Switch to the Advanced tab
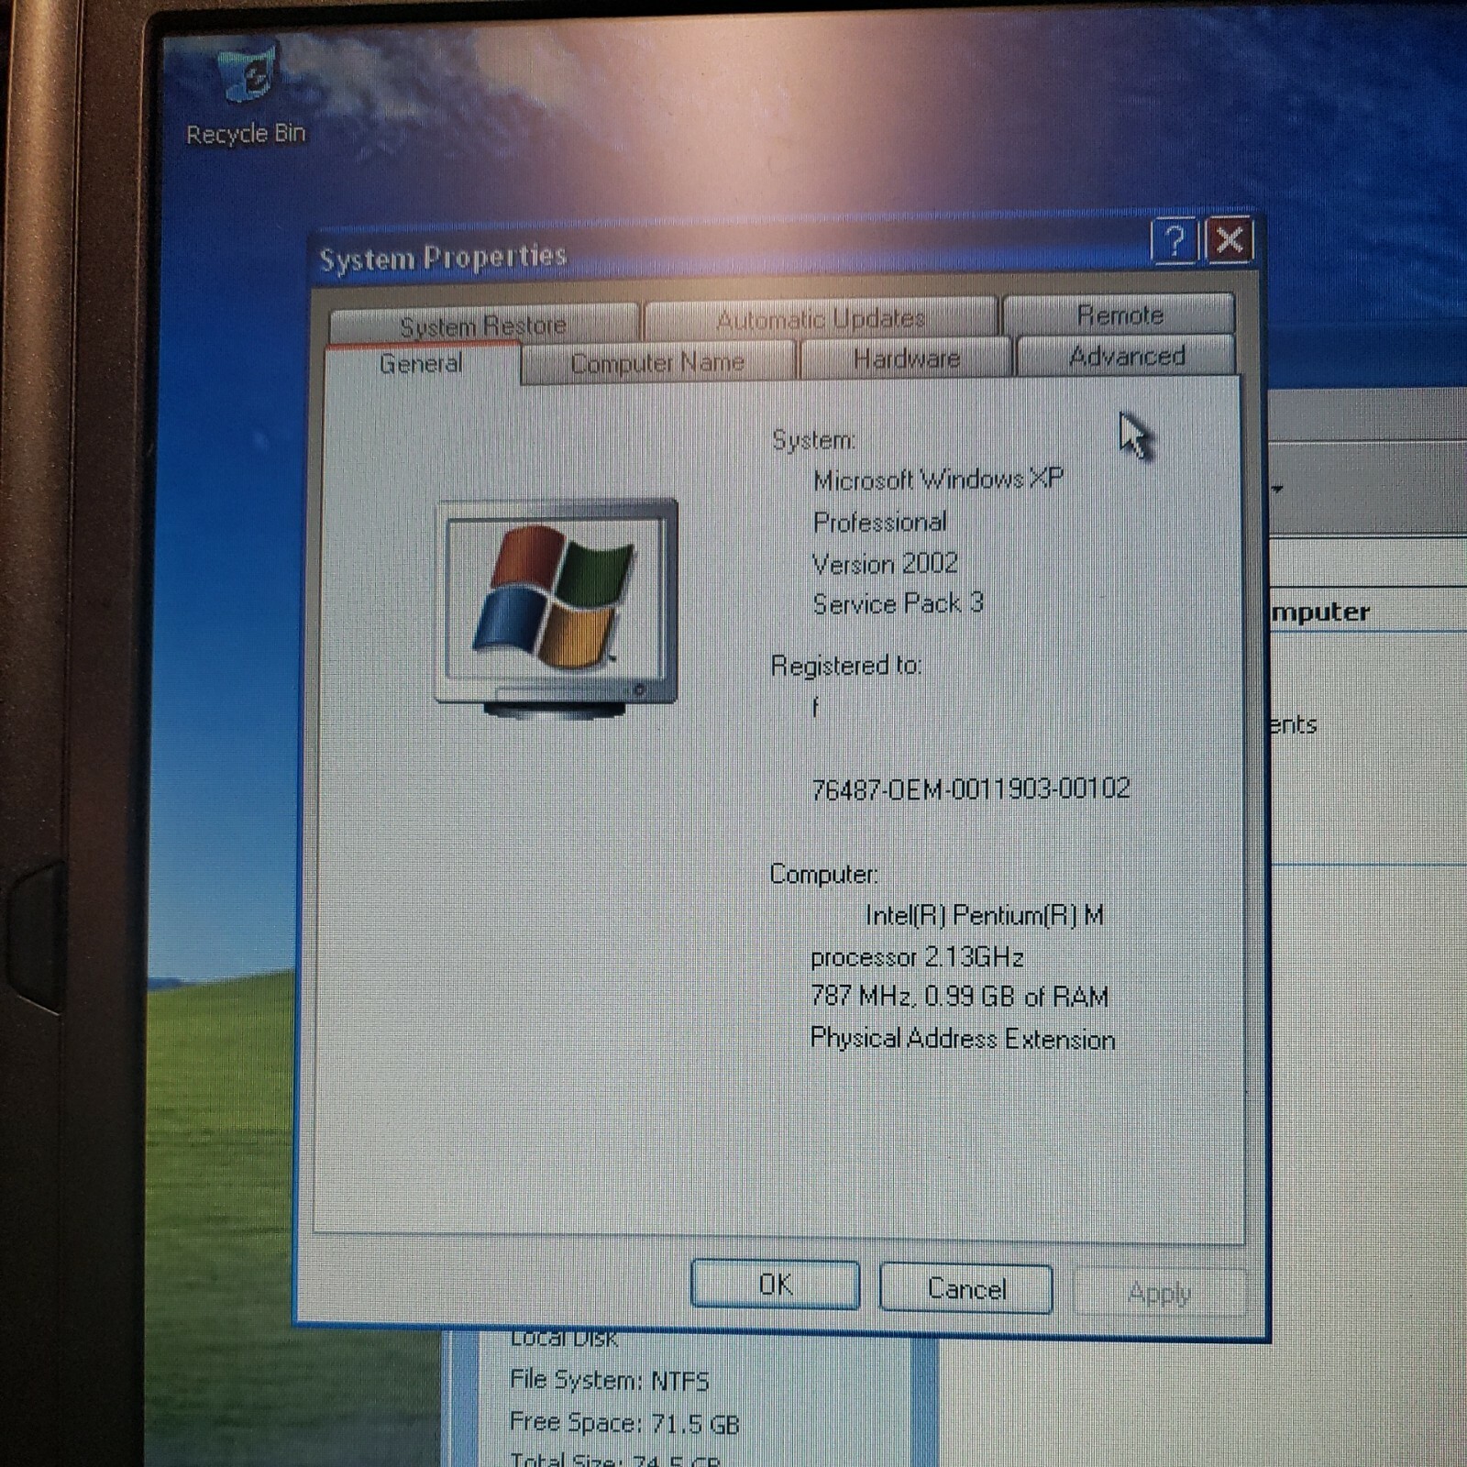The image size is (1467, 1467). [1127, 356]
